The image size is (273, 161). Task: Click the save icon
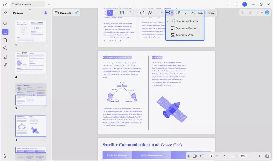[258, 13]
